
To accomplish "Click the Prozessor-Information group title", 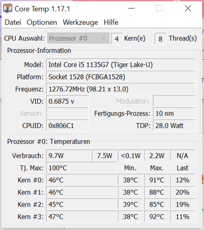I will pyautogui.click(x=39, y=50).
